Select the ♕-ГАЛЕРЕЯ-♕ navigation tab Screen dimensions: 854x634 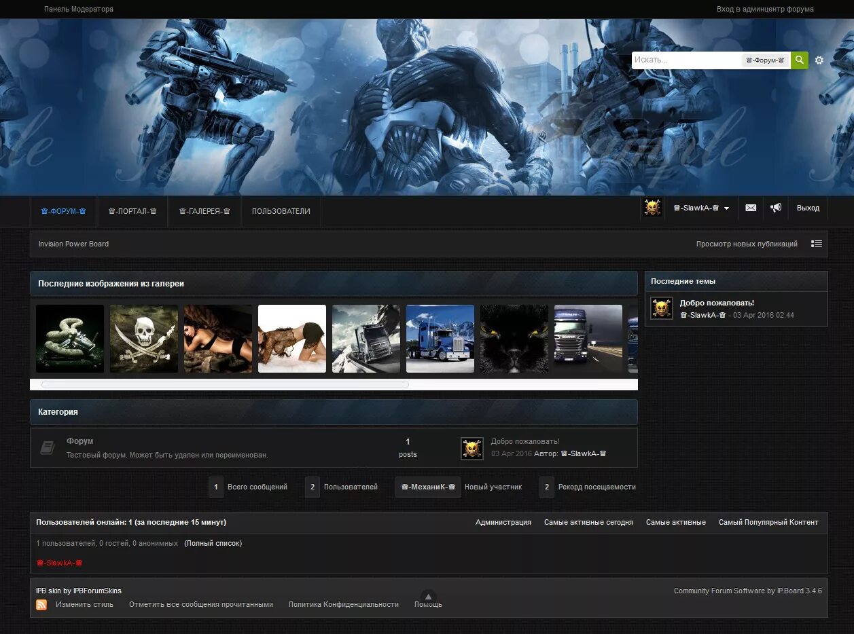[204, 211]
